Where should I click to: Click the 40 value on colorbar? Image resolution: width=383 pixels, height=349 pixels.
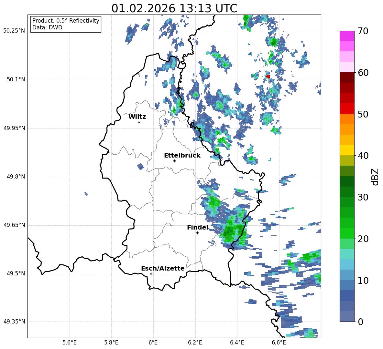point(363,156)
